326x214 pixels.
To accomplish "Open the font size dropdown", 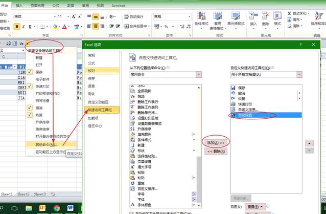I will [x=67, y=16].
